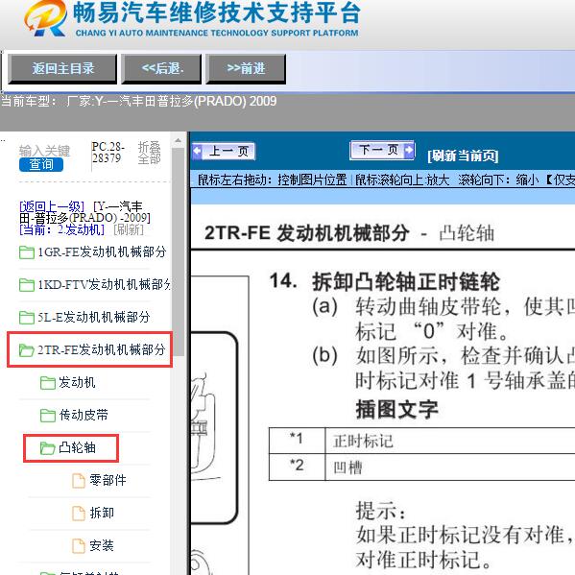575x575 pixels.
Task: Open folder icon for 5L-E发动机机械部分
Action: tap(27, 317)
